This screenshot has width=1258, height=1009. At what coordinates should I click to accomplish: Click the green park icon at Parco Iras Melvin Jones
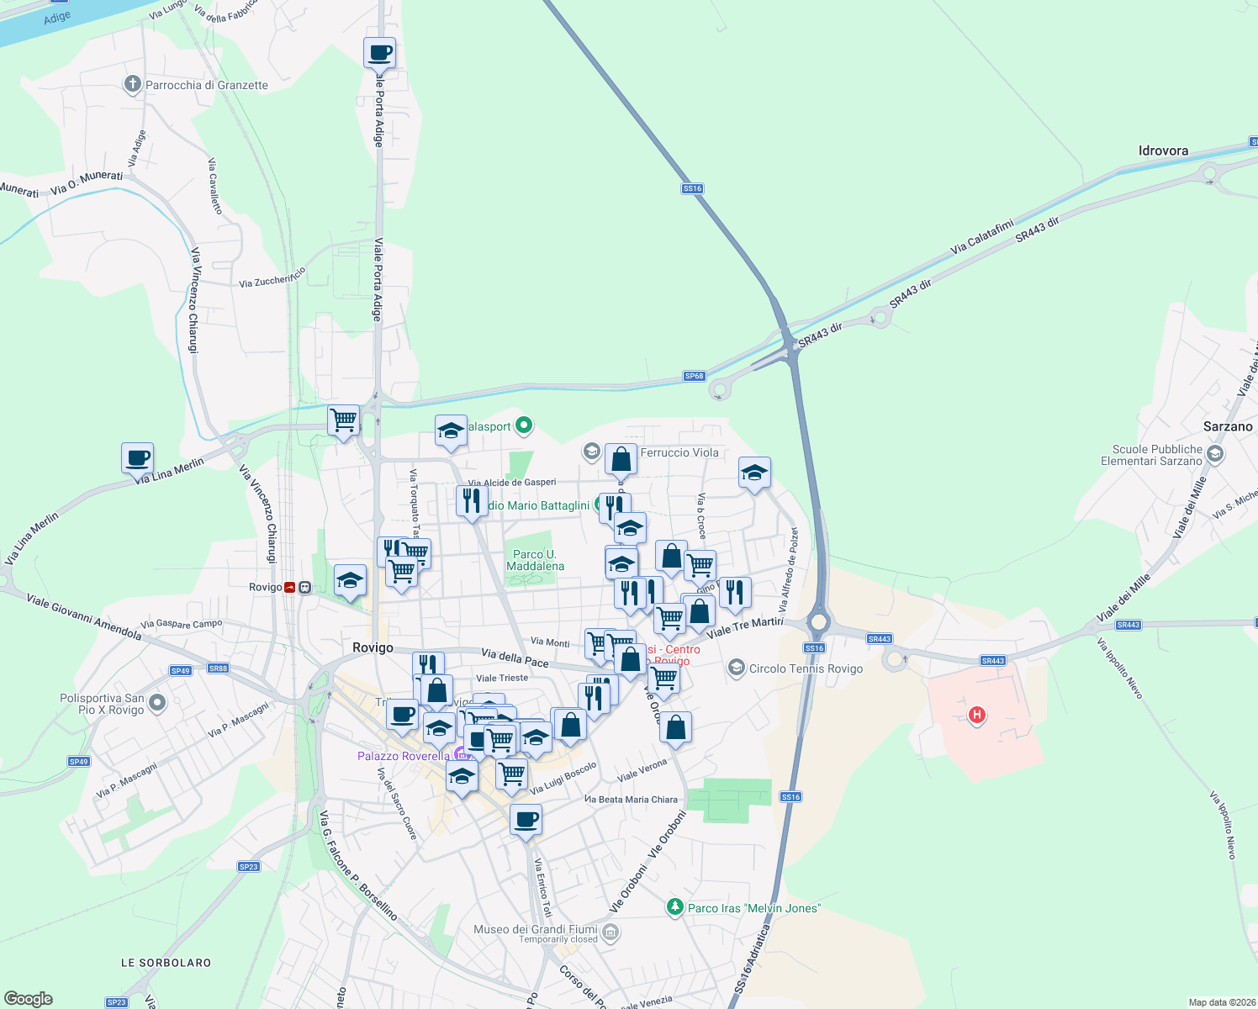(674, 908)
